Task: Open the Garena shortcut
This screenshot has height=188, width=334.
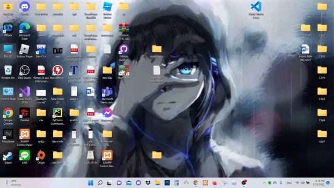Action: point(25,115)
